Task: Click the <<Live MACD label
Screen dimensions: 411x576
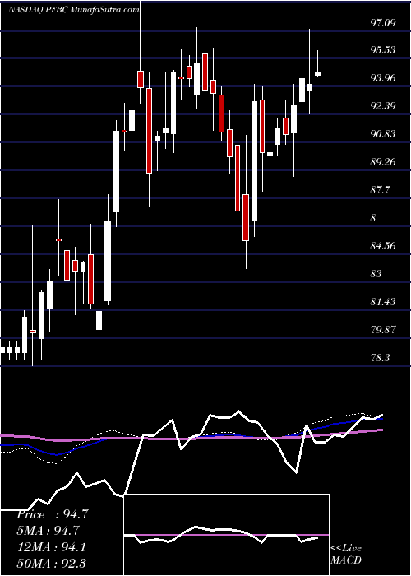Action: [x=346, y=554]
